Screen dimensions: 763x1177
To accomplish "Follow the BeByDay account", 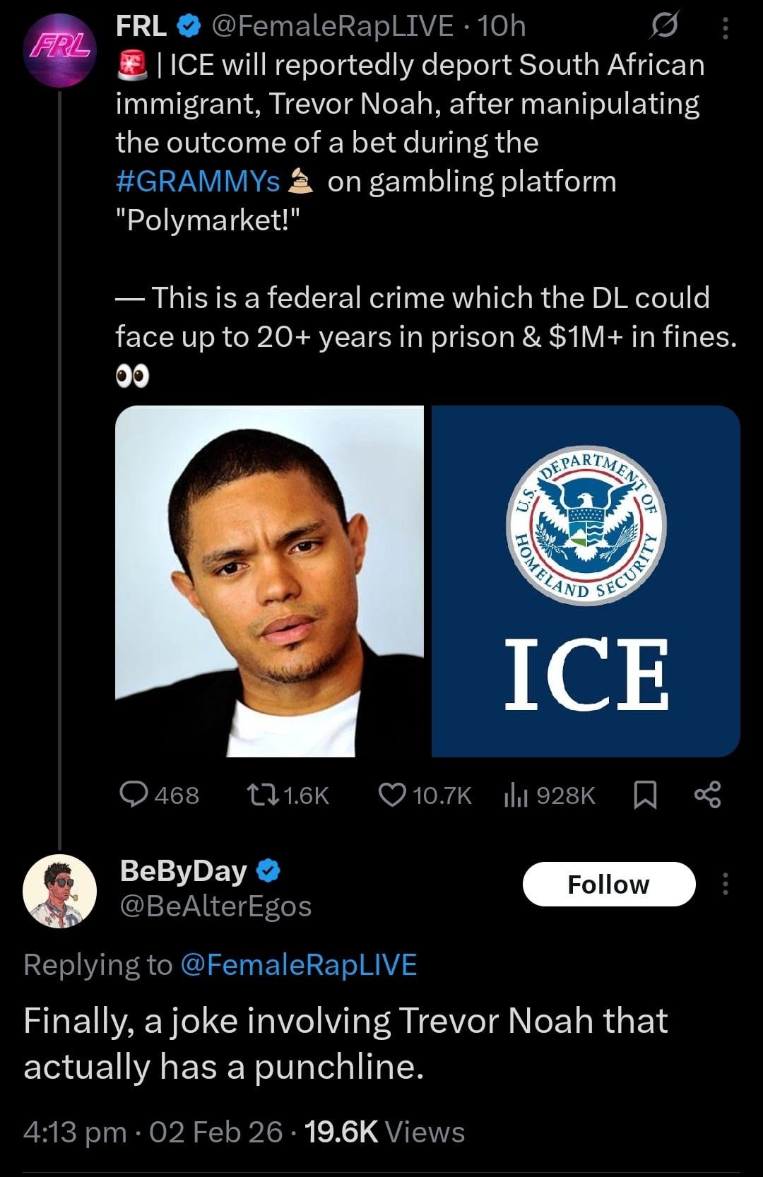I will click(608, 884).
